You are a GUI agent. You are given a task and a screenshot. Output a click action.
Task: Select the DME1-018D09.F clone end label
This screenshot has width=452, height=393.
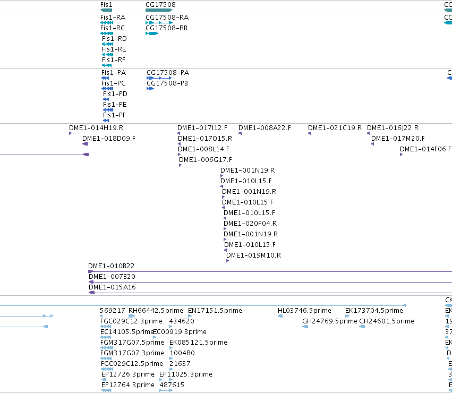109,139
